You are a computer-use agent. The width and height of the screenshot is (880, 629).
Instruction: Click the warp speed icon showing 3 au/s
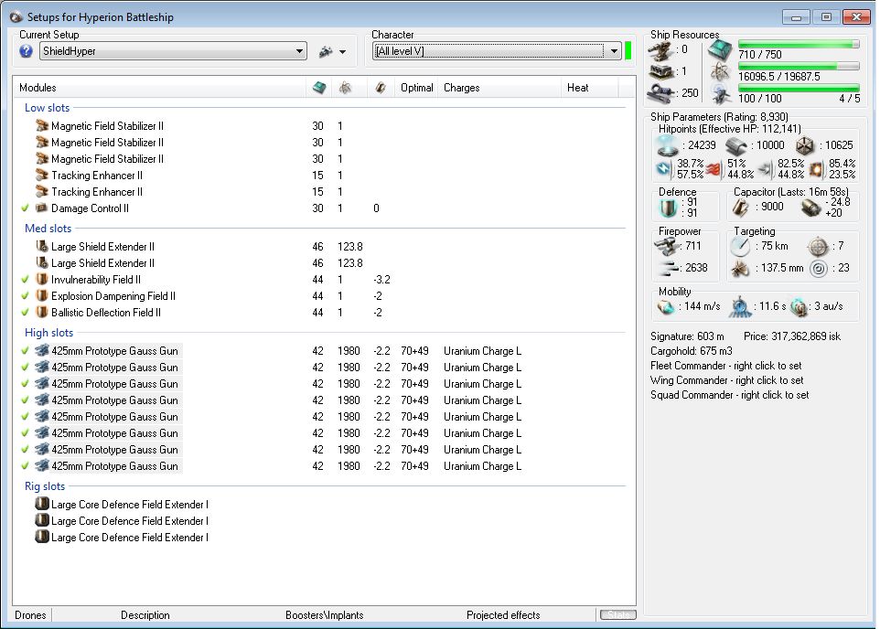click(x=799, y=307)
